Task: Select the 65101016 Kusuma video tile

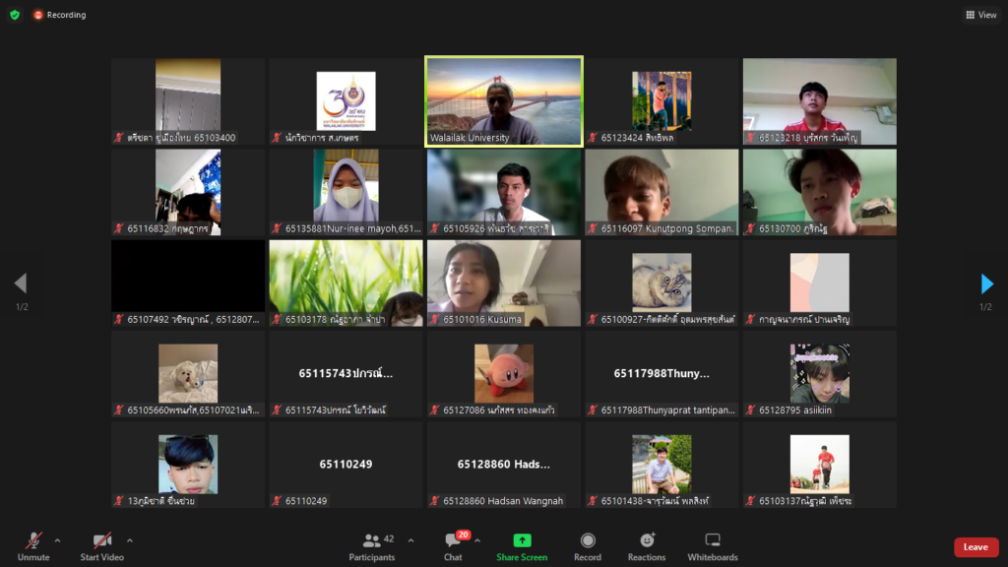Action: point(503,283)
